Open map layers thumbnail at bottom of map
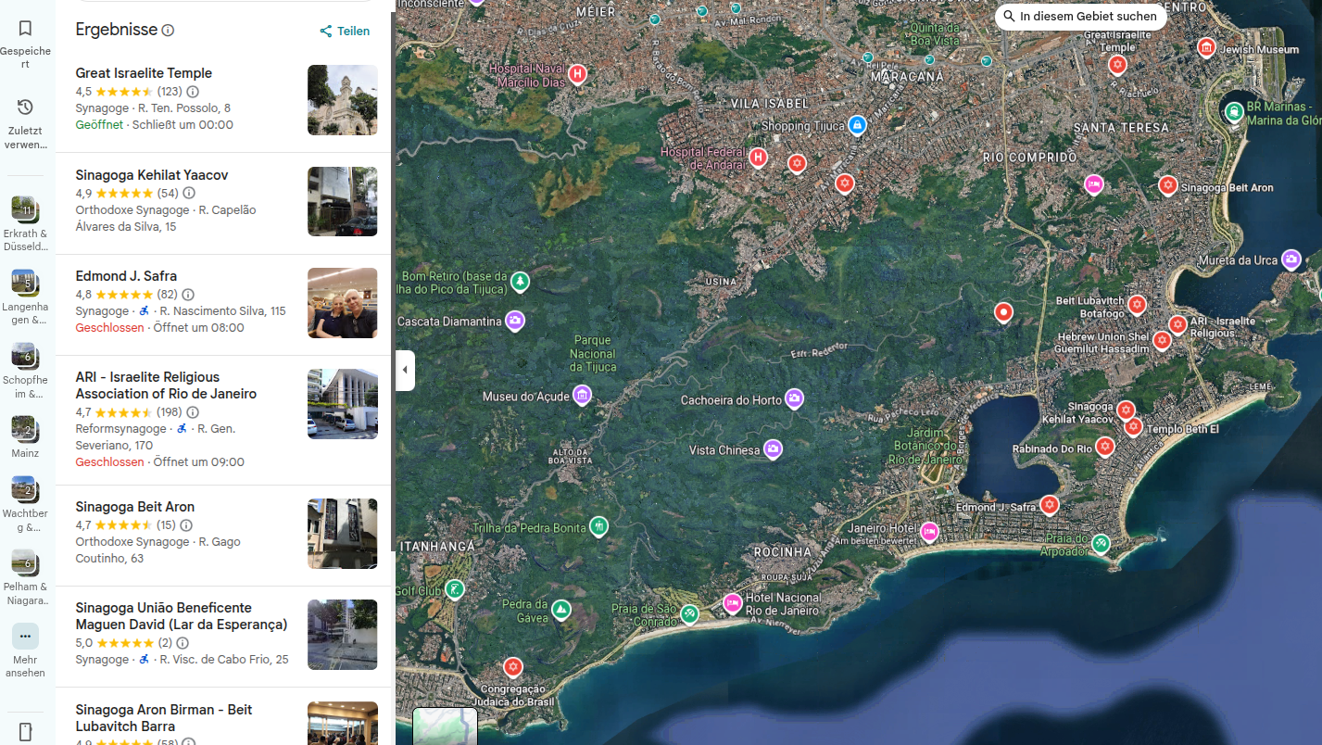Screen dimensions: 1322x745 point(445,726)
